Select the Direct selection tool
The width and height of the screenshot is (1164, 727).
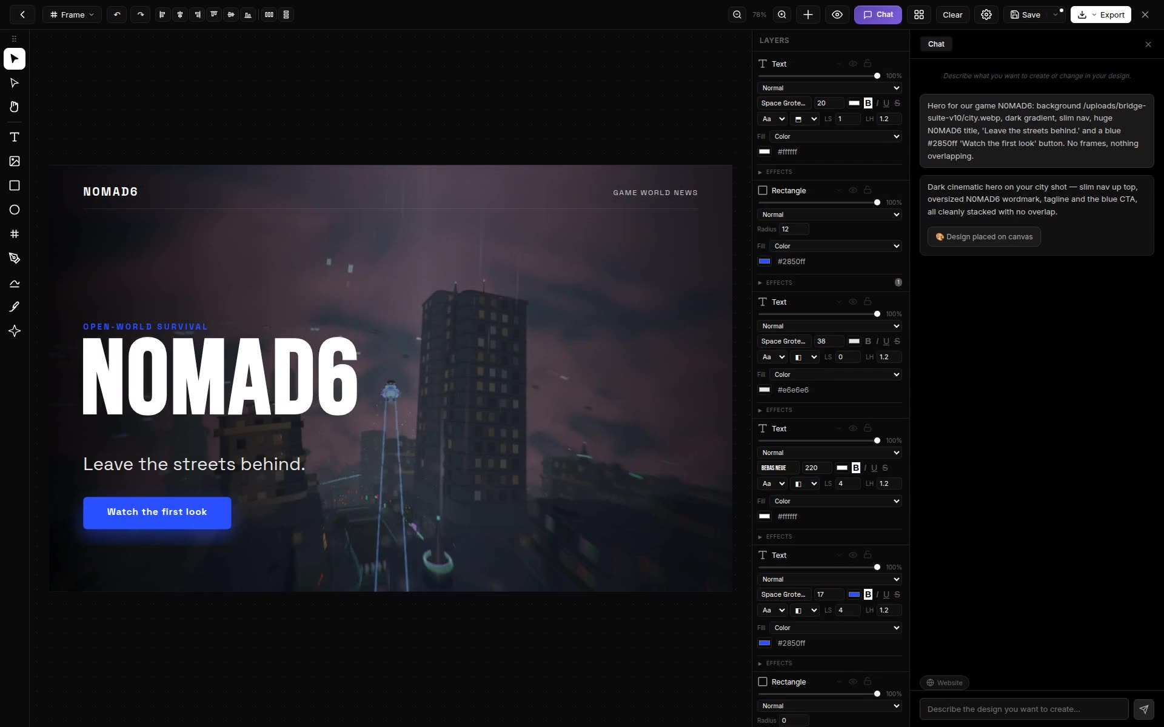(15, 83)
